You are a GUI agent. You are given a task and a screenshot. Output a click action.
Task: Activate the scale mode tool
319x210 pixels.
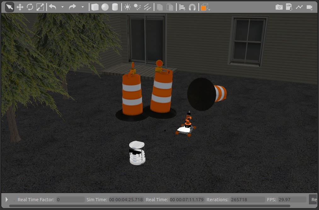point(40,7)
